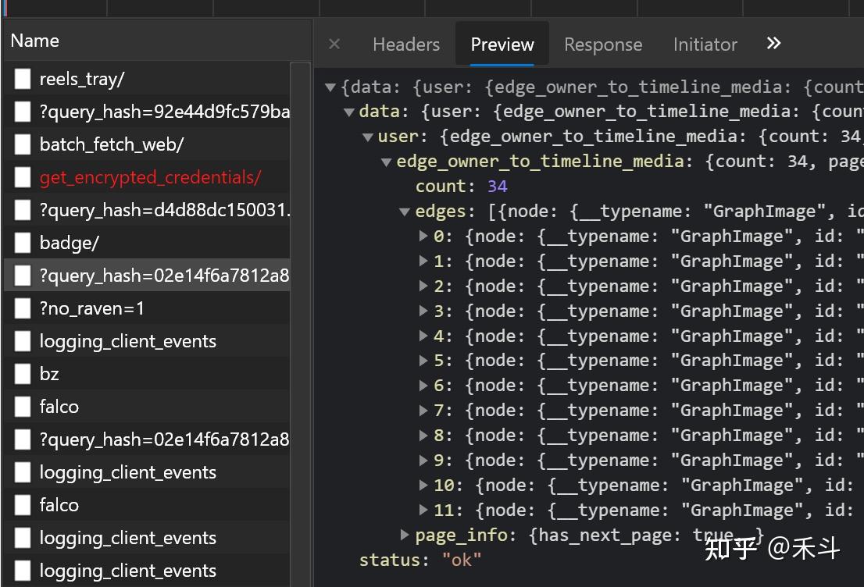Click file icon beside ?query_hash=d4d88dc150031
Screen dimensions: 864x587
click(x=23, y=210)
